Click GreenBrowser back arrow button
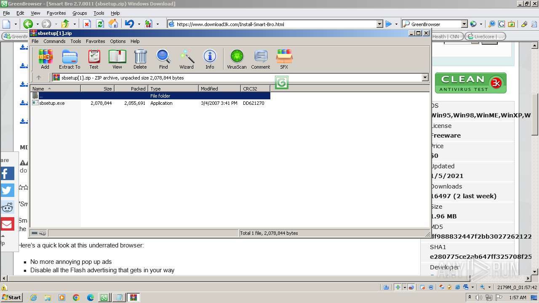Screen dimensions: 539x303 (x=28, y=24)
